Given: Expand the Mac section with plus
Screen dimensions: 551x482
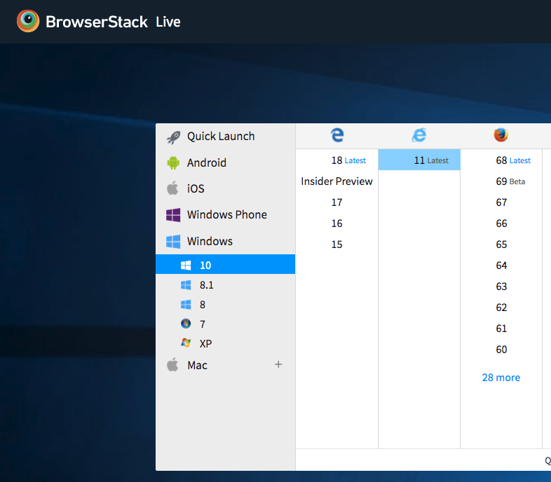Looking at the screenshot, I should (x=278, y=364).
